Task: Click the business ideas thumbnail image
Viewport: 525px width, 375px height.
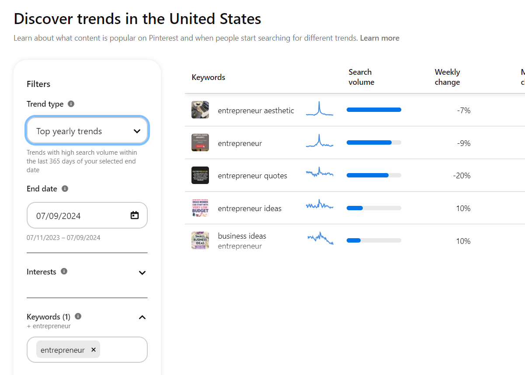Action: coord(200,240)
